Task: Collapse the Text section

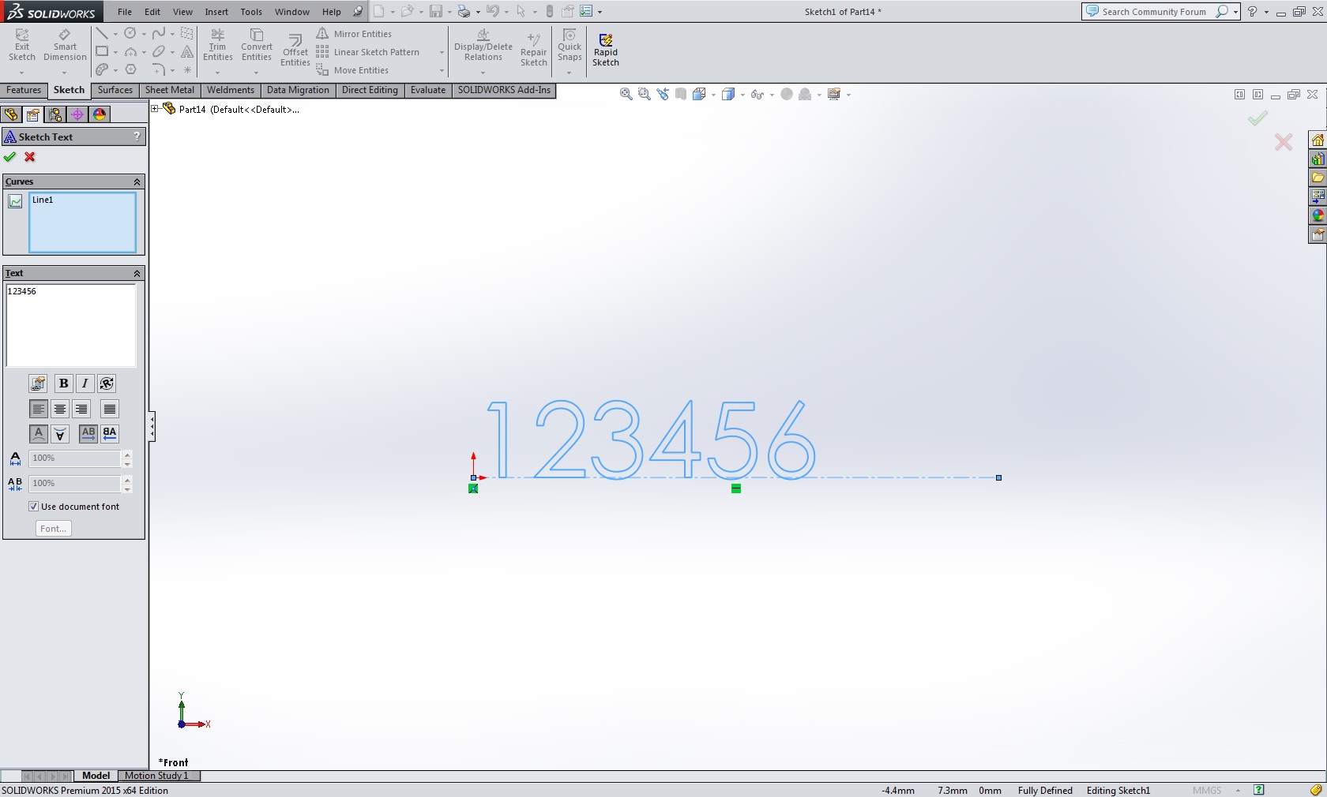Action: [x=137, y=274]
